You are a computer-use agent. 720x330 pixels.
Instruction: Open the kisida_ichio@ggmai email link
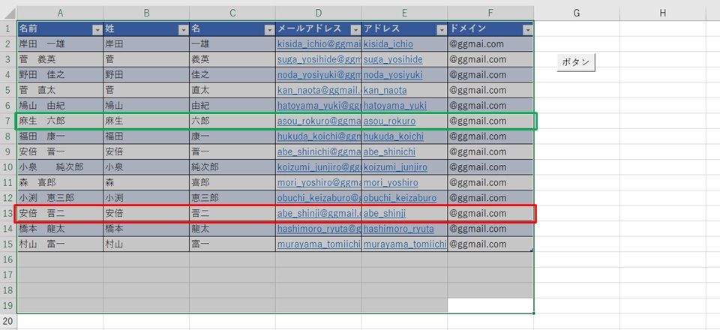(x=319, y=44)
